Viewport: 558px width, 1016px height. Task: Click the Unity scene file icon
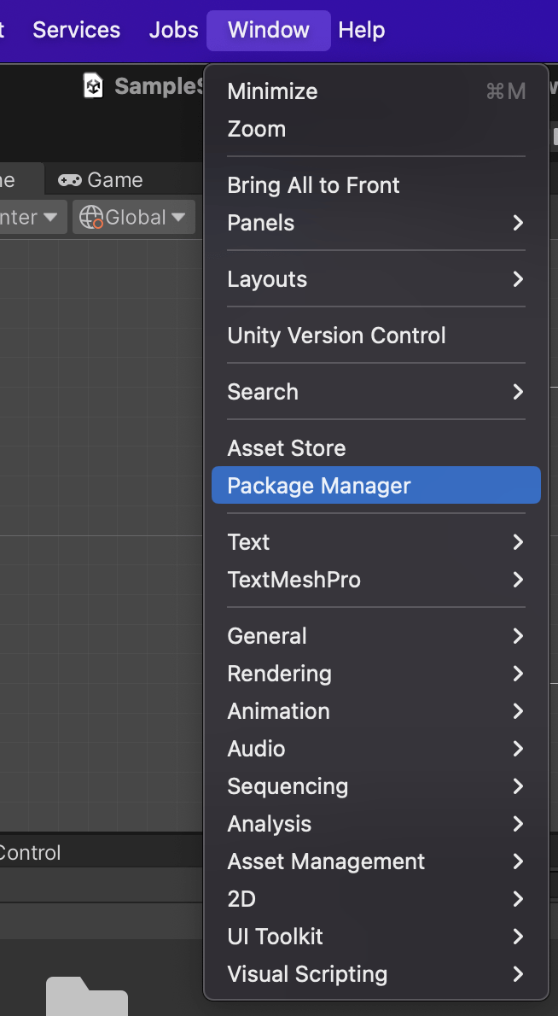click(94, 85)
